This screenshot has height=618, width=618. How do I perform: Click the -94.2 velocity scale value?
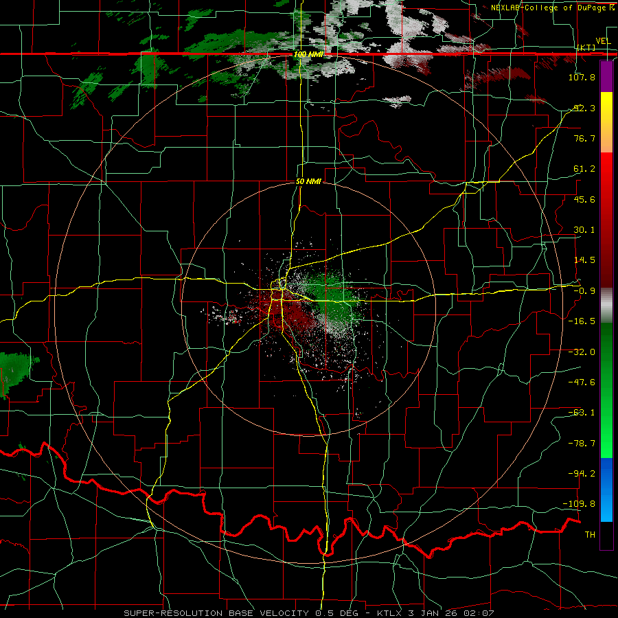(x=582, y=473)
